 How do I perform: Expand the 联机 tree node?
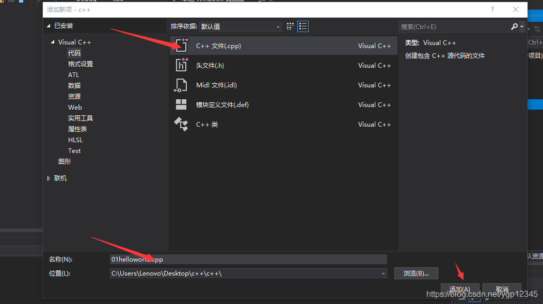49,178
